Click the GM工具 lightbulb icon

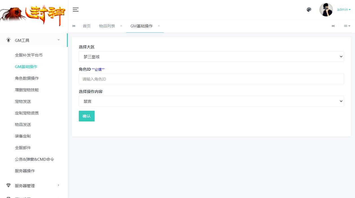tap(8, 40)
